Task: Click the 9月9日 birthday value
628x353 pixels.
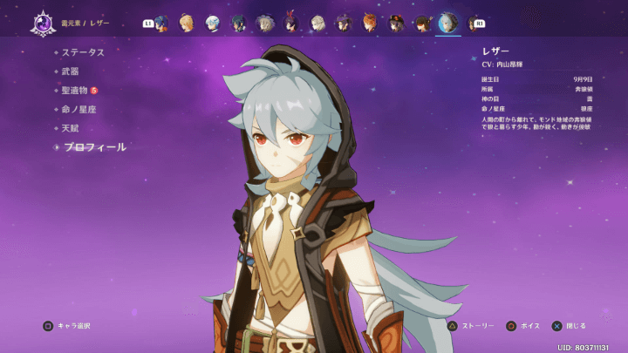Action: pos(584,79)
